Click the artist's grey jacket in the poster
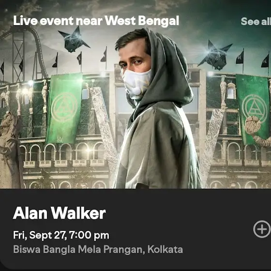271x271 pixels. click(157, 149)
